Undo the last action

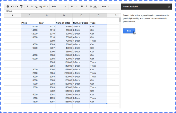click(x=12, y=6)
